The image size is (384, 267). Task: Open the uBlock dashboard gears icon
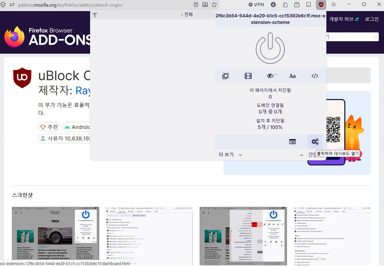click(315, 142)
